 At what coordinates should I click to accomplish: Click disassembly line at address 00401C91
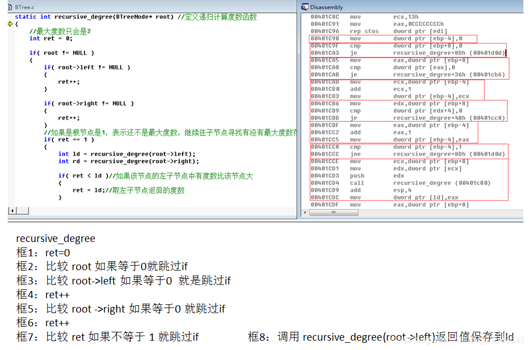tap(377, 24)
